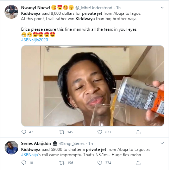Open more options chevron on Series Abíọ́dún tweet
The image size is (170, 170).
pyautogui.click(x=162, y=143)
